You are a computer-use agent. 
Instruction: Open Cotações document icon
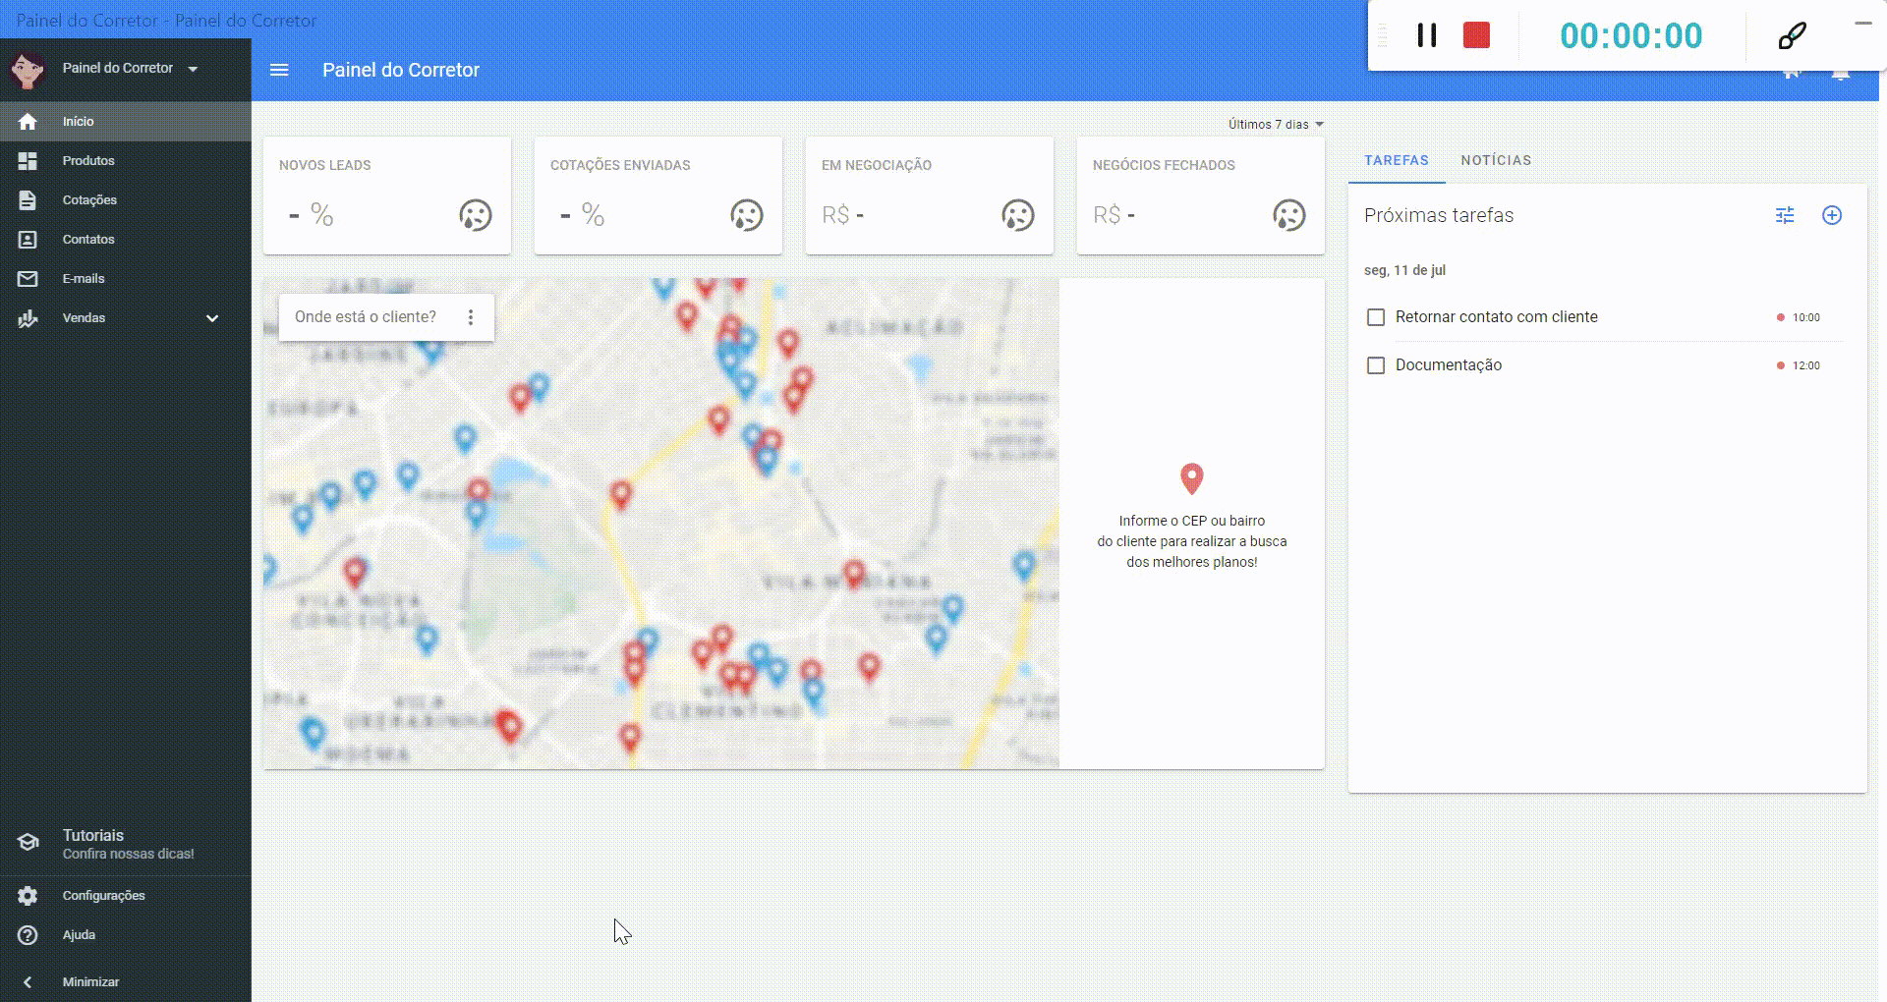(x=28, y=199)
